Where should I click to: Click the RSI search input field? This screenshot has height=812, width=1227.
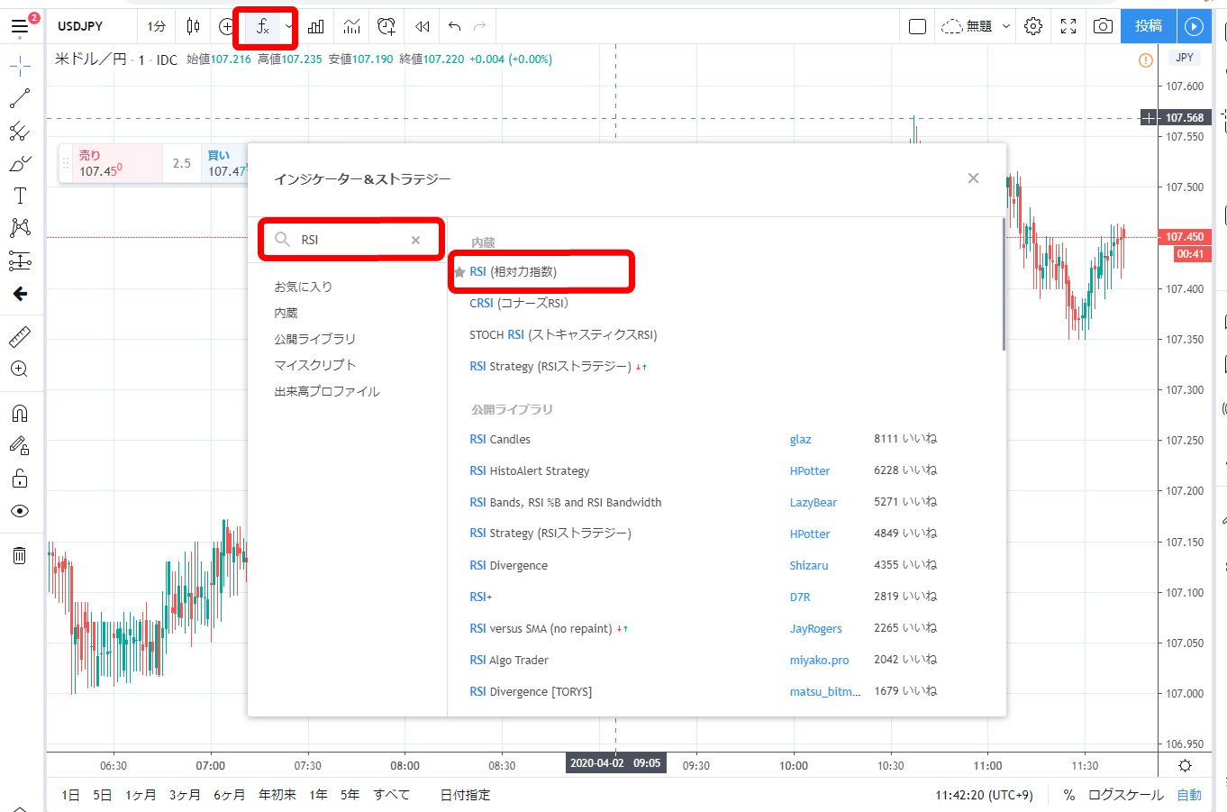point(351,240)
